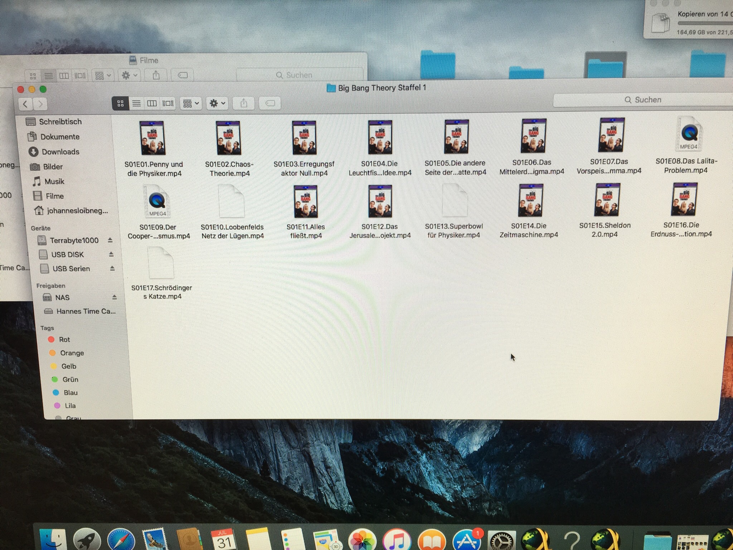Select S01E16.Die Erdnuss-...tion.mp4 file
Viewport: 733px width, 550px height.
684,199
